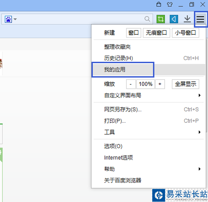Select 打印(P)... menu item
The width and height of the screenshot is (208, 202).
click(x=149, y=121)
